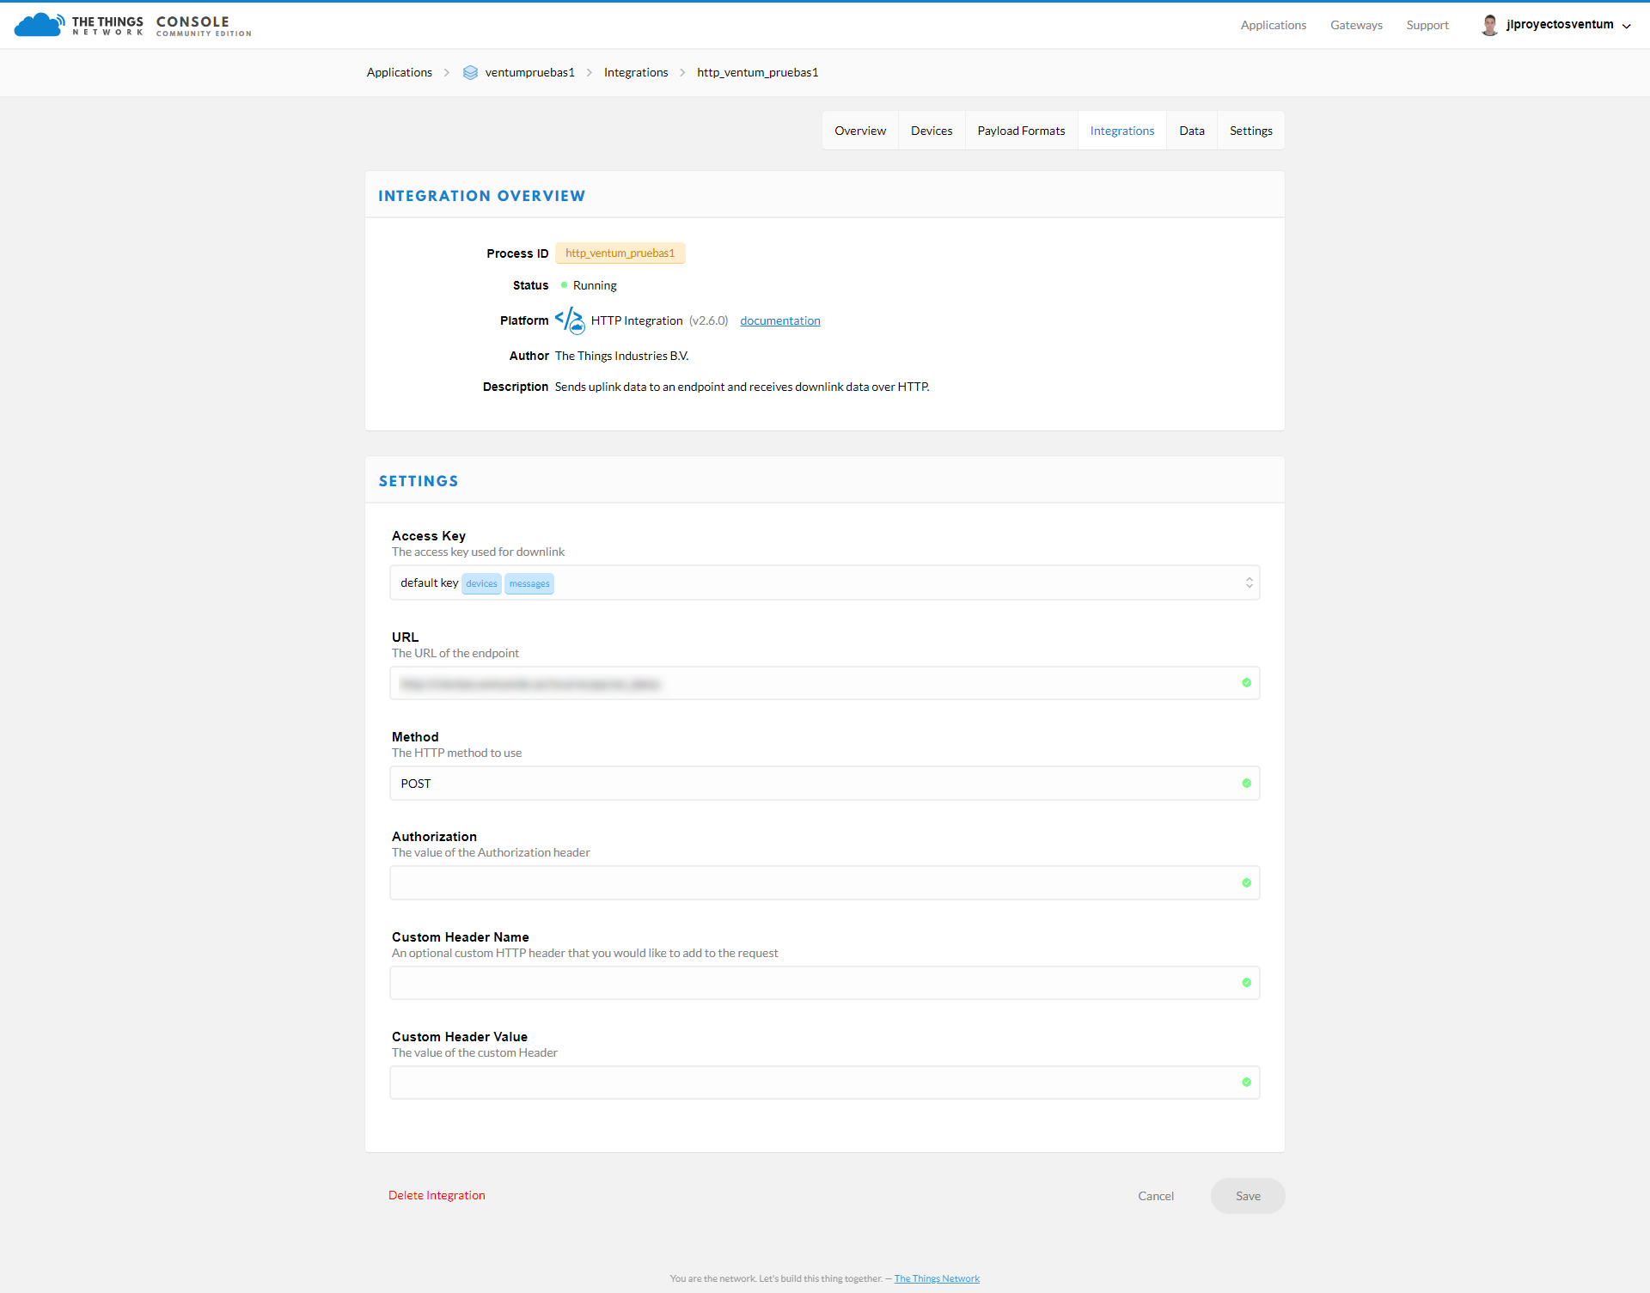This screenshot has width=1650, height=1293.
Task: Click the Cancel button
Action: tap(1155, 1196)
